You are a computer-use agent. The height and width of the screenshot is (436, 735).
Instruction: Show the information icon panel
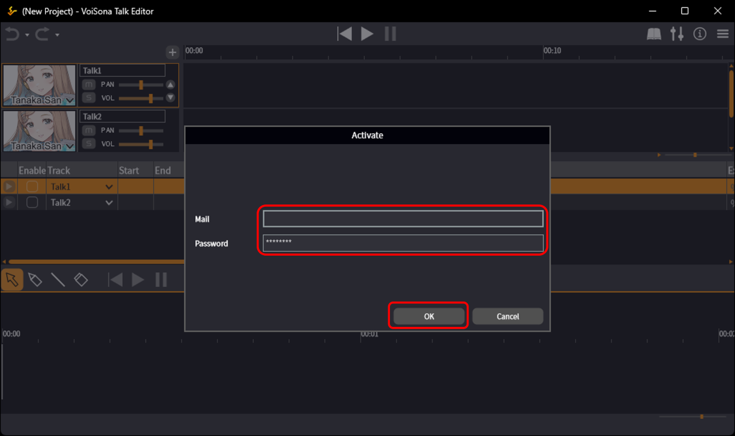[699, 34]
